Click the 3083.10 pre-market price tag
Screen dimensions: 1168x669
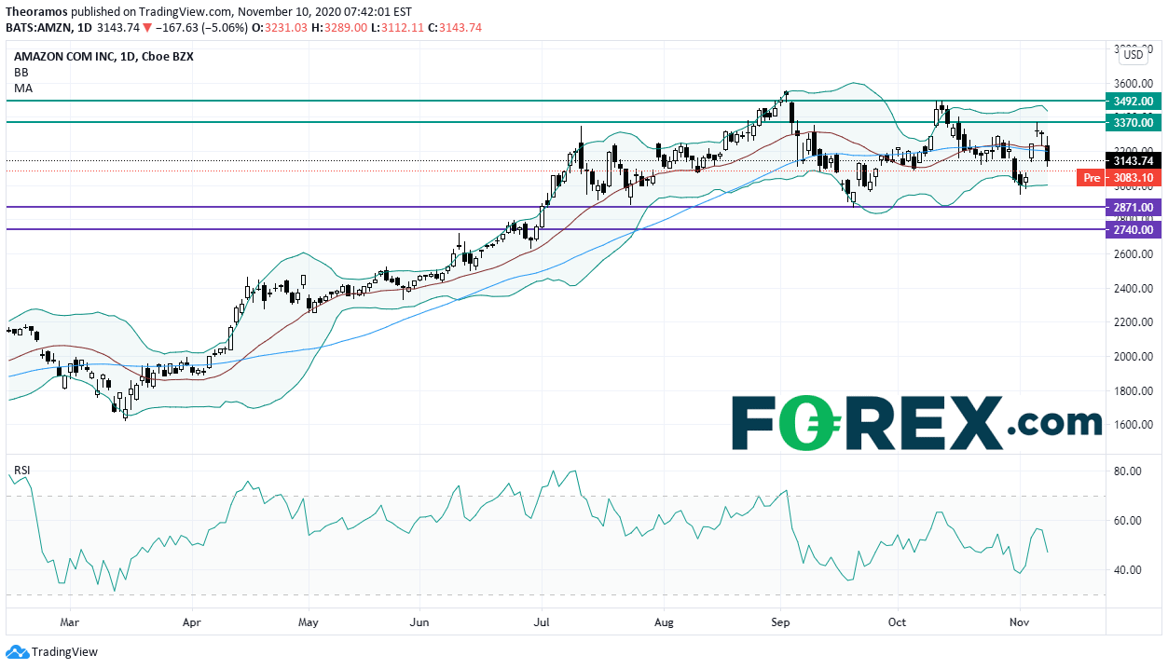tap(1131, 177)
